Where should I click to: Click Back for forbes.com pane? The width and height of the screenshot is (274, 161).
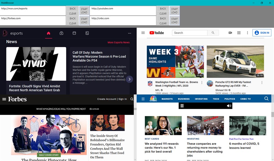click(72, 18)
